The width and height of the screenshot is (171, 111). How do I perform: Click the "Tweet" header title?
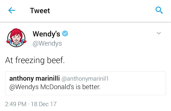pos(40,11)
